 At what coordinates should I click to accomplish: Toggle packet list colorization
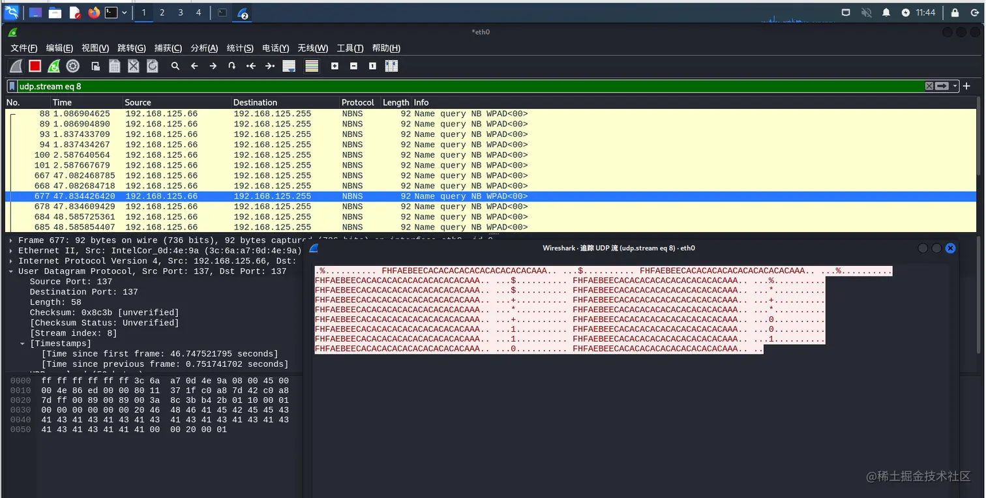[x=312, y=66]
